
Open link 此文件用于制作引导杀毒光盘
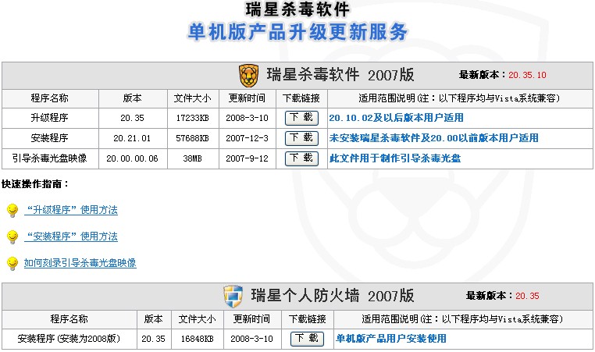[395, 158]
